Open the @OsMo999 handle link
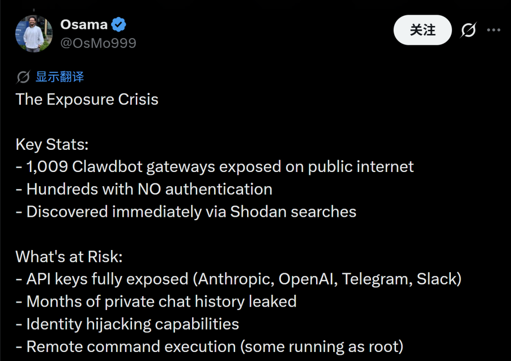This screenshot has width=511, height=361. pyautogui.click(x=98, y=43)
